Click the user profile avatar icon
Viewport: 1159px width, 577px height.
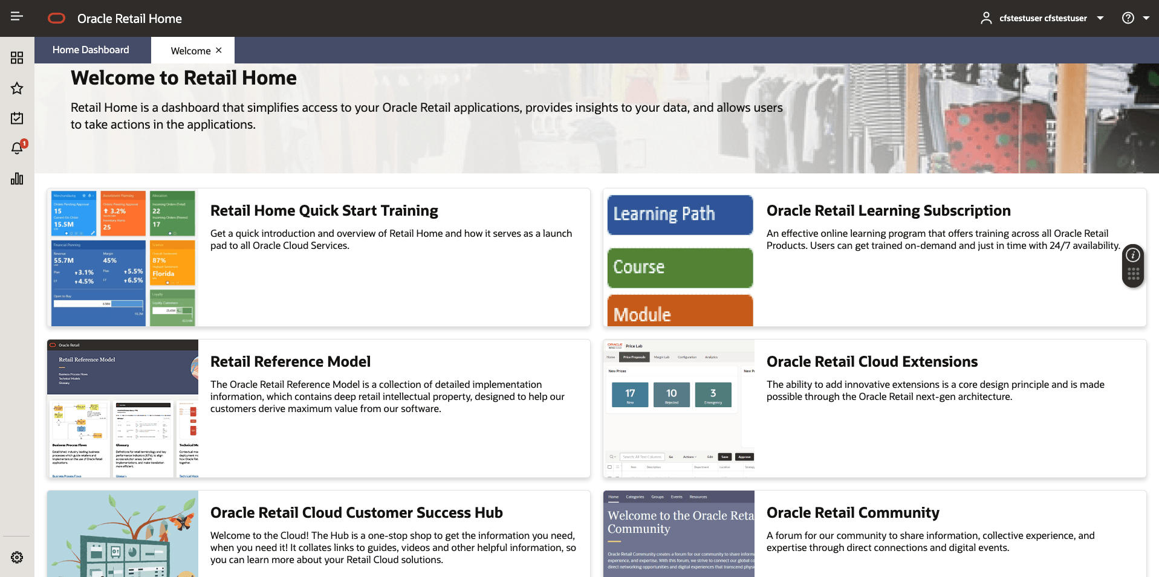(986, 18)
